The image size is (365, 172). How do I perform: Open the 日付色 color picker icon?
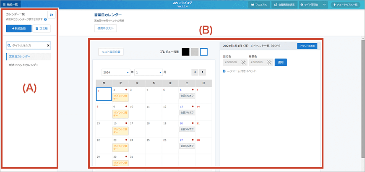pos(243,62)
